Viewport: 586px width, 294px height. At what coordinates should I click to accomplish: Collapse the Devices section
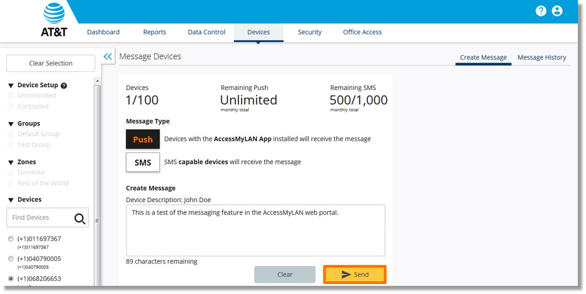(11, 200)
